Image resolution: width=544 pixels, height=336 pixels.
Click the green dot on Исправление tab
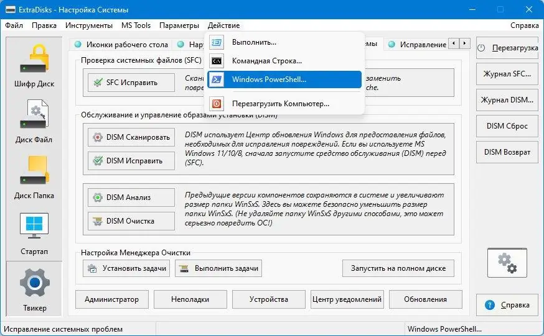click(x=392, y=44)
